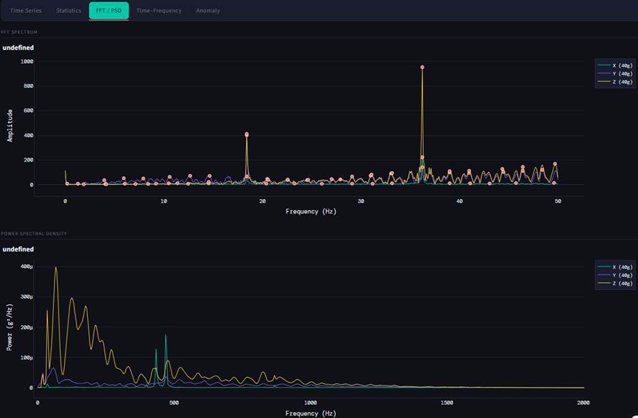
Task: Hide Y (40g) trace in power spectral density legend
Action: click(x=615, y=275)
